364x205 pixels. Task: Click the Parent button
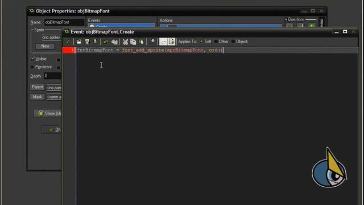(x=37, y=87)
